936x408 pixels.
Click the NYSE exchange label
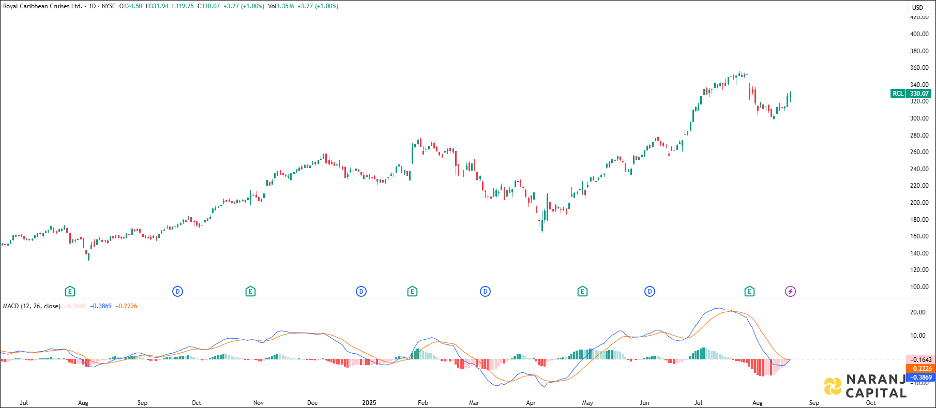[x=109, y=6]
